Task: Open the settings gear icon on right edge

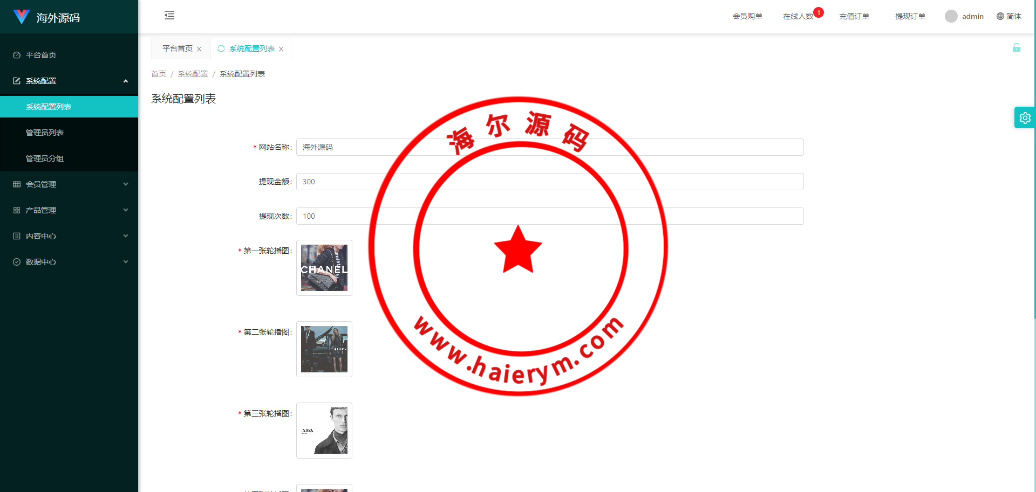Action: [1025, 117]
